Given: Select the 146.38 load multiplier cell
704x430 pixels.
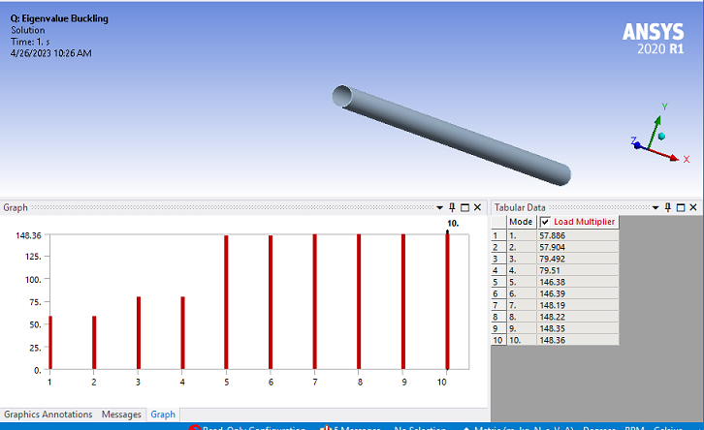Looking at the screenshot, I should click(578, 282).
